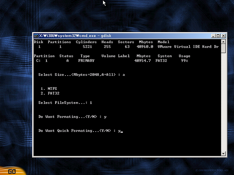Click the 'Heads' column header
234x175 pixels.
(x=107, y=42)
